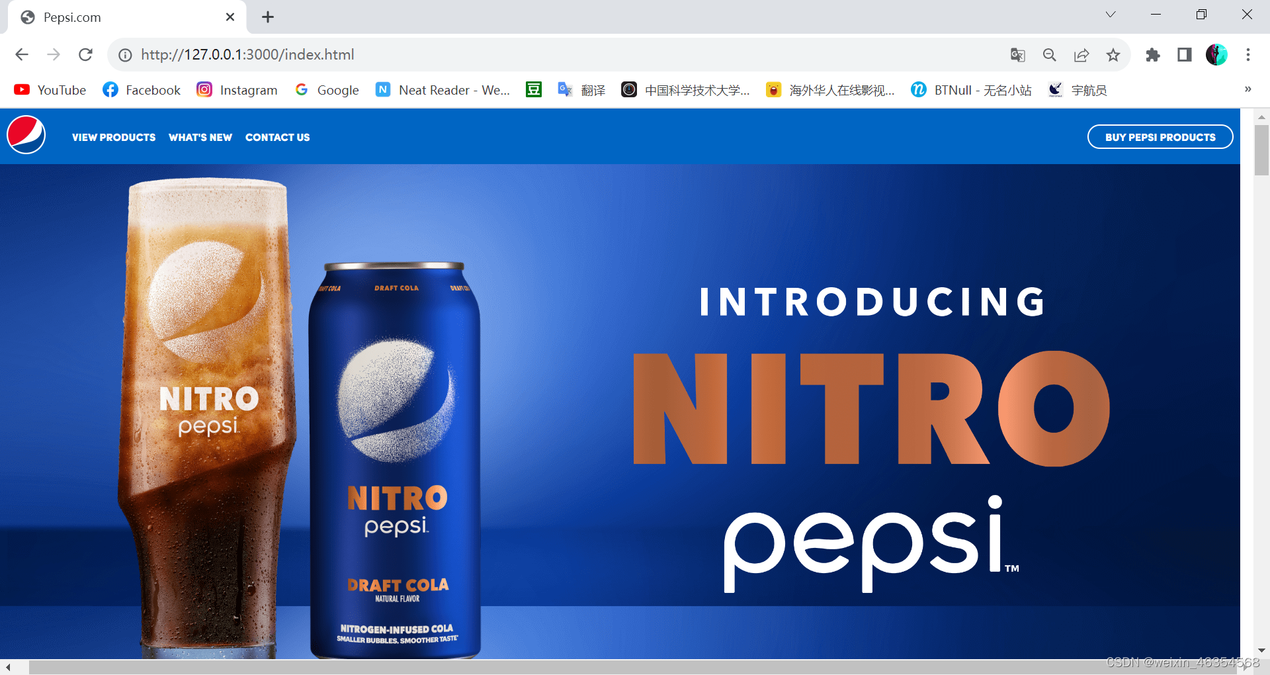Open the YouTube bookmark
This screenshot has height=675, width=1270.
click(50, 90)
